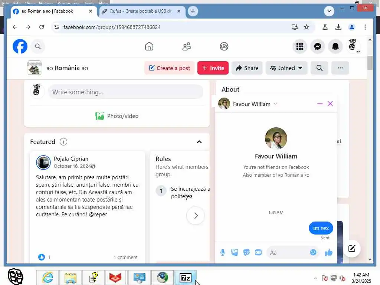Screen dimensions: 380x285
Task: Click the Write something field
Action: tap(125, 92)
